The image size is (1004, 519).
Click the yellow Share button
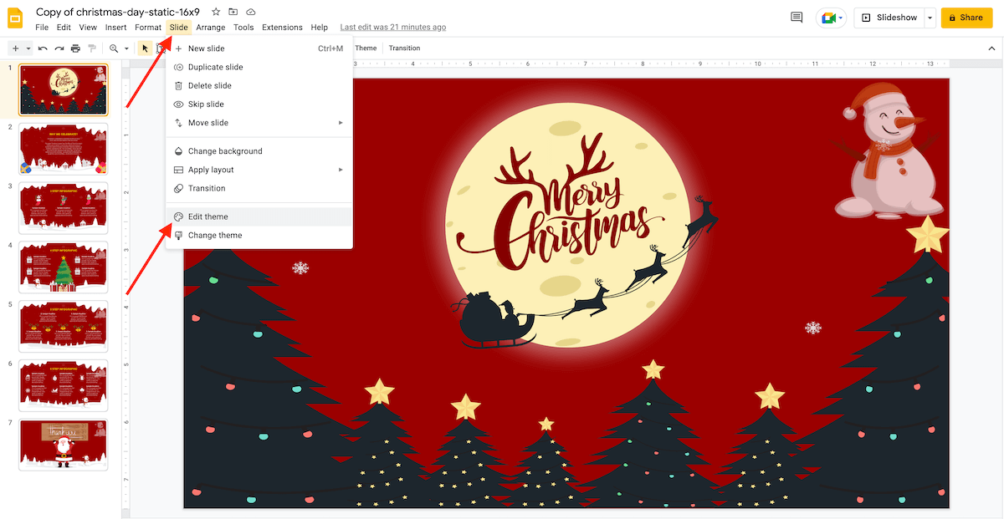click(x=966, y=18)
